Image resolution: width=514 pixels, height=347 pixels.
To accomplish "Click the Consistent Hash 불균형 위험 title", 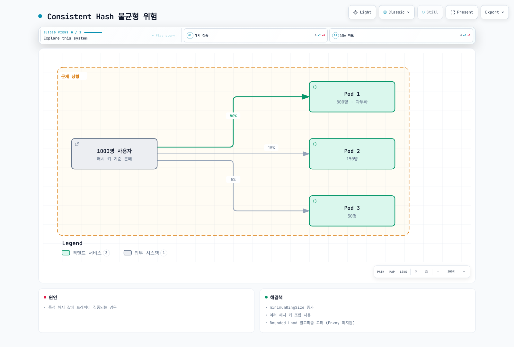I will (102, 16).
